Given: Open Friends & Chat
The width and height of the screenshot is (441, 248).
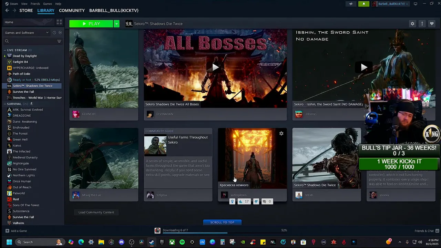Looking at the screenshot, I should pos(427,231).
